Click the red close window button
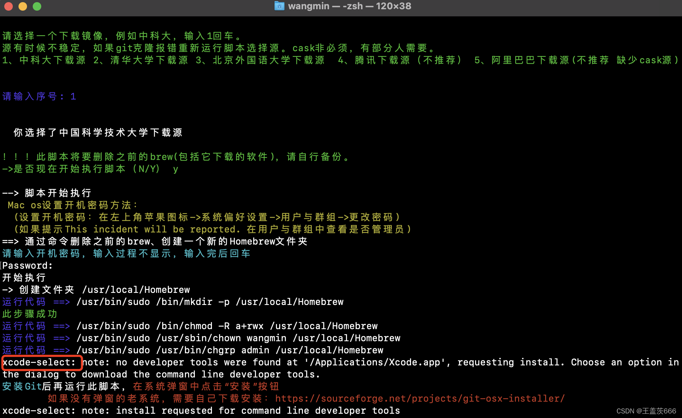The height and width of the screenshot is (418, 682). click(9, 6)
